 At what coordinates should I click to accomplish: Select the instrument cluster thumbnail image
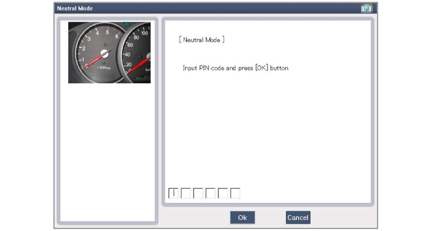tap(109, 53)
